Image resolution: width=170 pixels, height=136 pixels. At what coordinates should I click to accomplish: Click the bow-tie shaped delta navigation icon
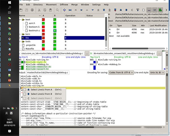70,10
